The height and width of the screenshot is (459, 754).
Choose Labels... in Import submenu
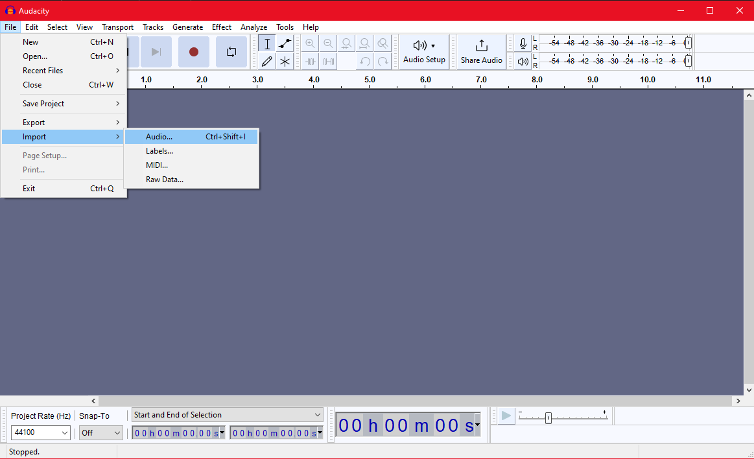tap(191, 151)
